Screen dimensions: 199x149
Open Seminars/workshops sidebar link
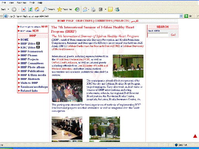tap(34, 87)
